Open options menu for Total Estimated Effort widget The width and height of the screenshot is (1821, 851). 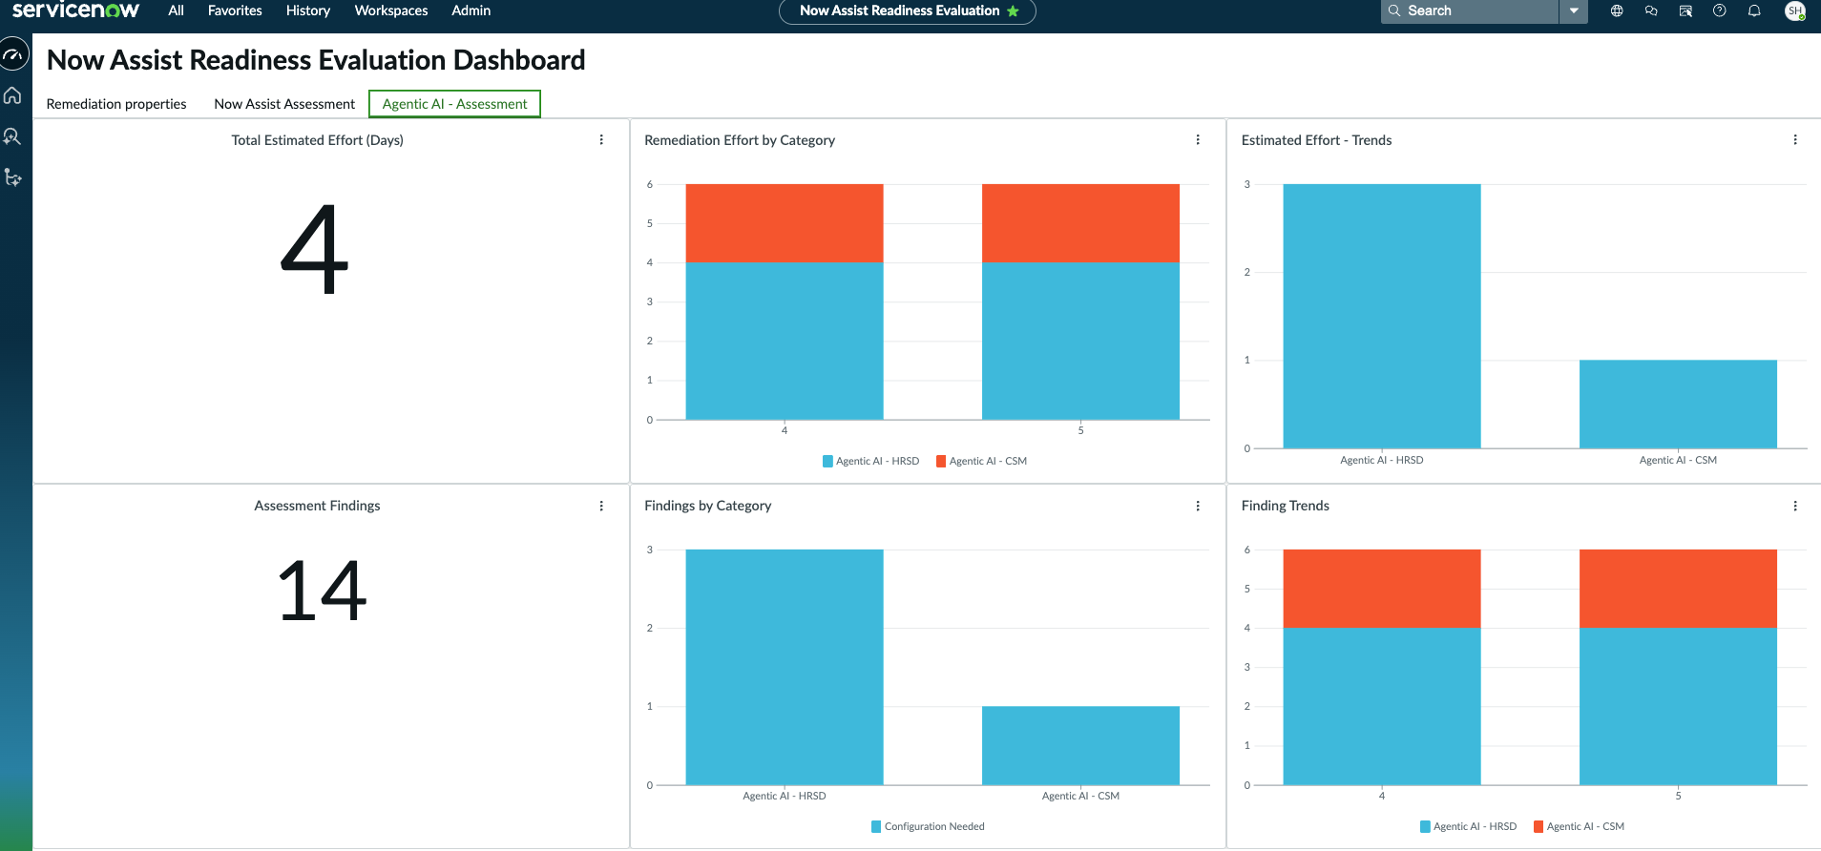point(601,139)
